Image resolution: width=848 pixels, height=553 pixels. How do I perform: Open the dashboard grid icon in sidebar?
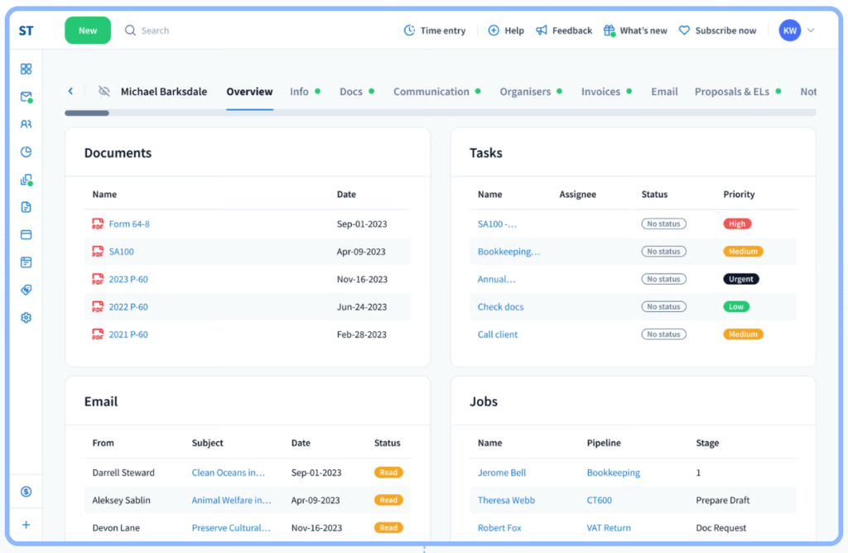pos(26,70)
